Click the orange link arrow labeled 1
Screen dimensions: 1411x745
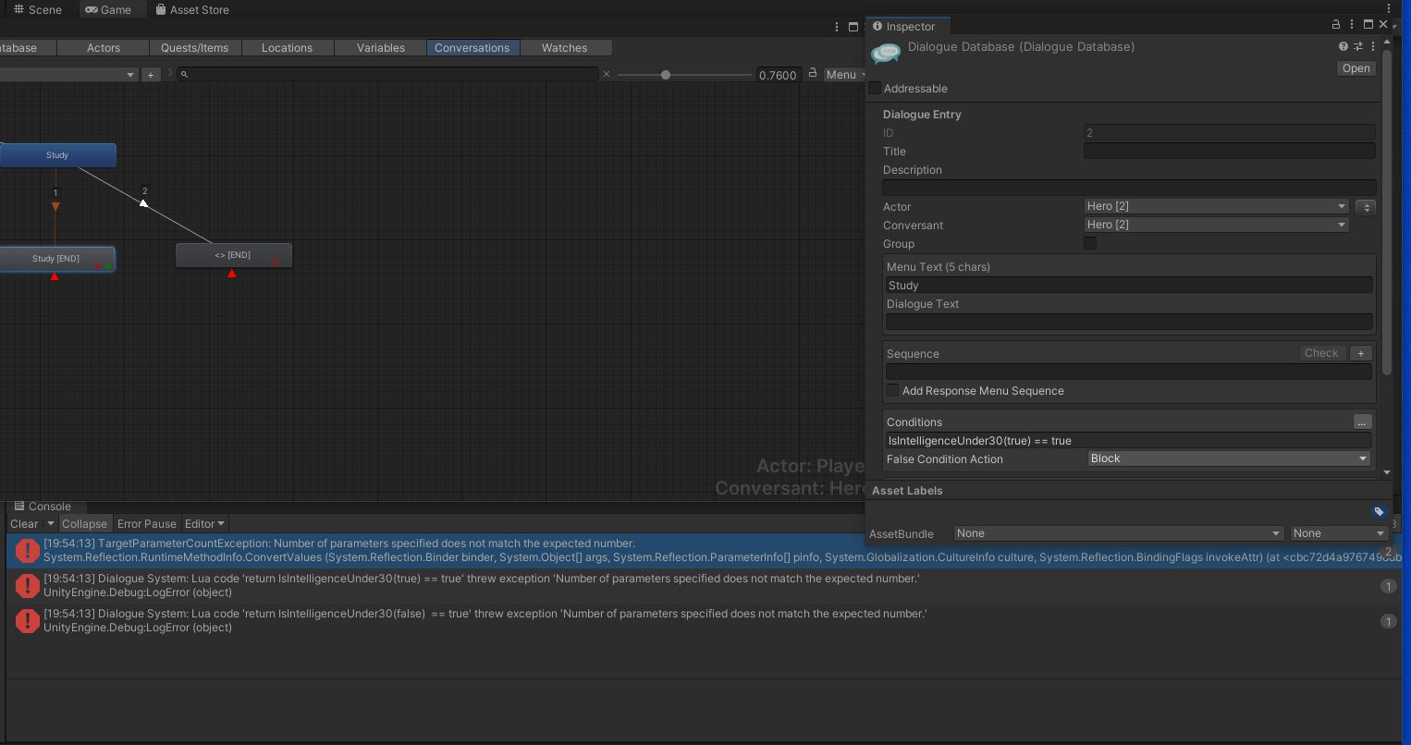click(x=55, y=206)
